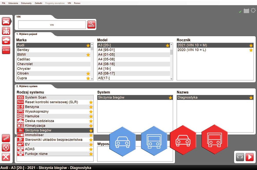Toggle favorite star for Hamulce
Screen dimensions: 257x170
coord(91,116)
